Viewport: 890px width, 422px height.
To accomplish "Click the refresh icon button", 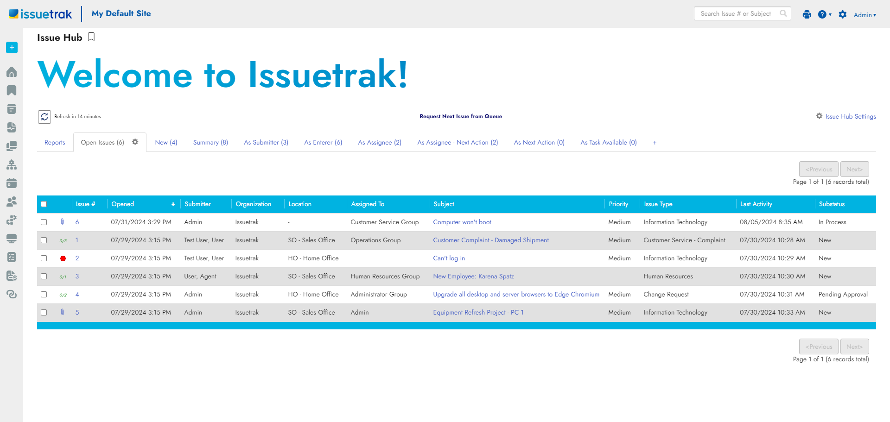I will tap(44, 117).
